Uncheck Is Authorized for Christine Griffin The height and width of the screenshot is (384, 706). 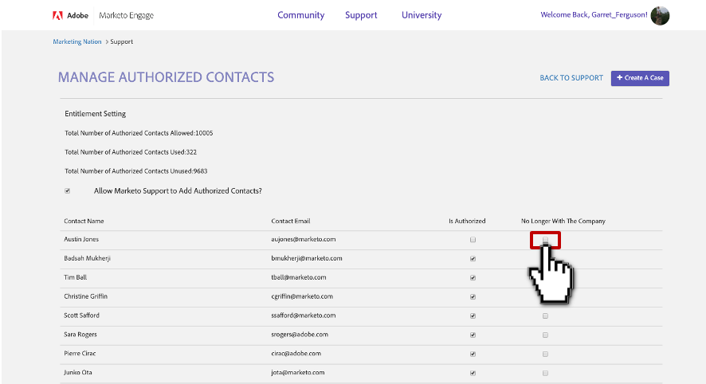pos(473,297)
